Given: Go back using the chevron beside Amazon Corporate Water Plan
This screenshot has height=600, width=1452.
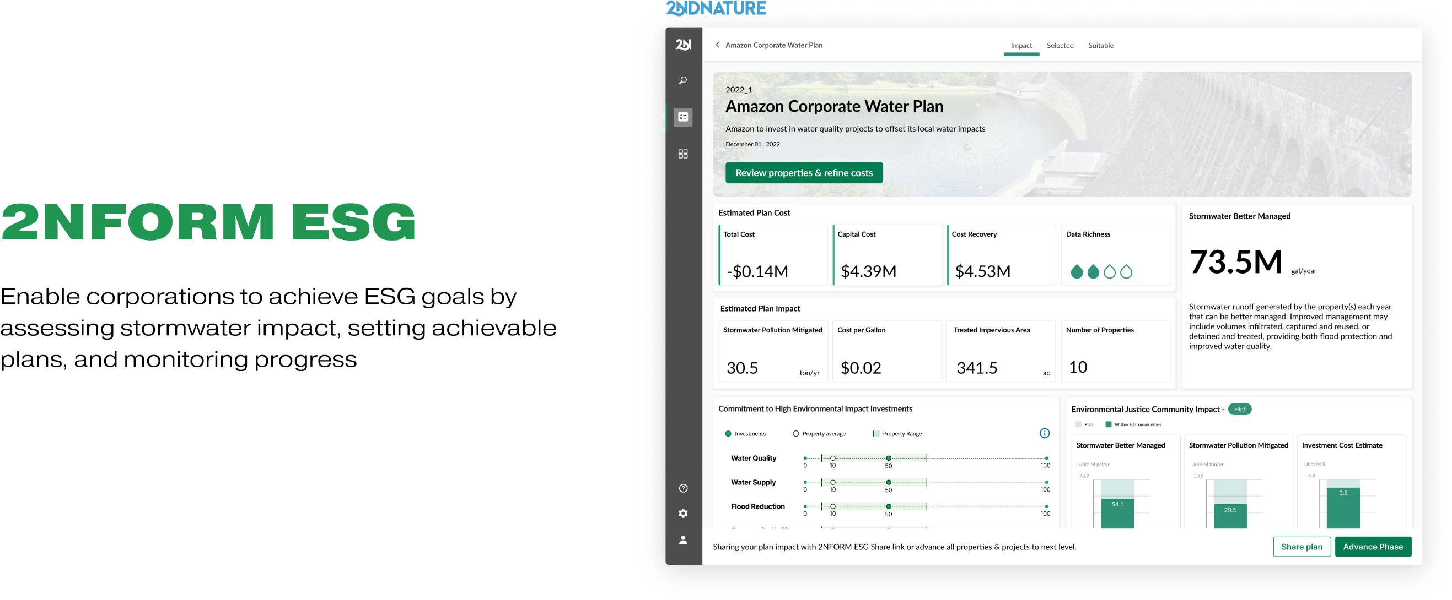Looking at the screenshot, I should pos(717,45).
